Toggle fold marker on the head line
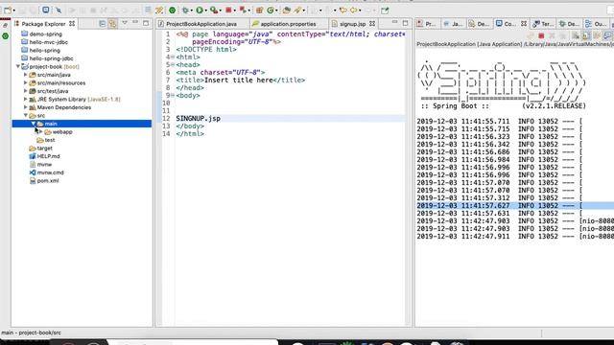This screenshot has height=345, width=614. pos(173,64)
